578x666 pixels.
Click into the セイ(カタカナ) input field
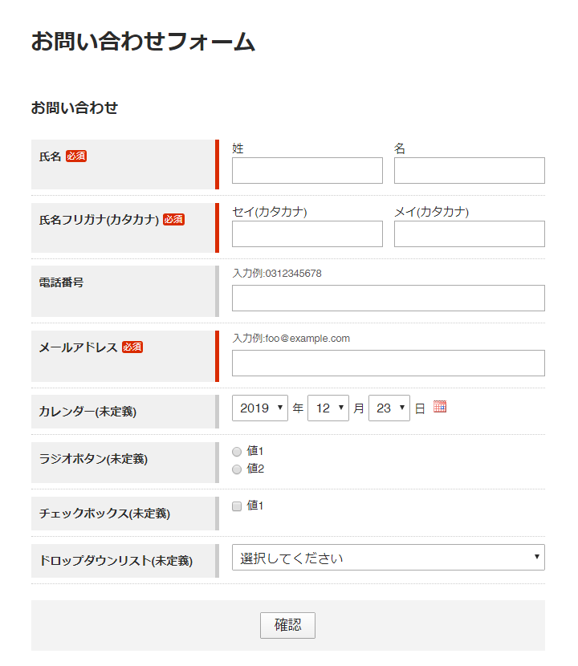point(307,234)
